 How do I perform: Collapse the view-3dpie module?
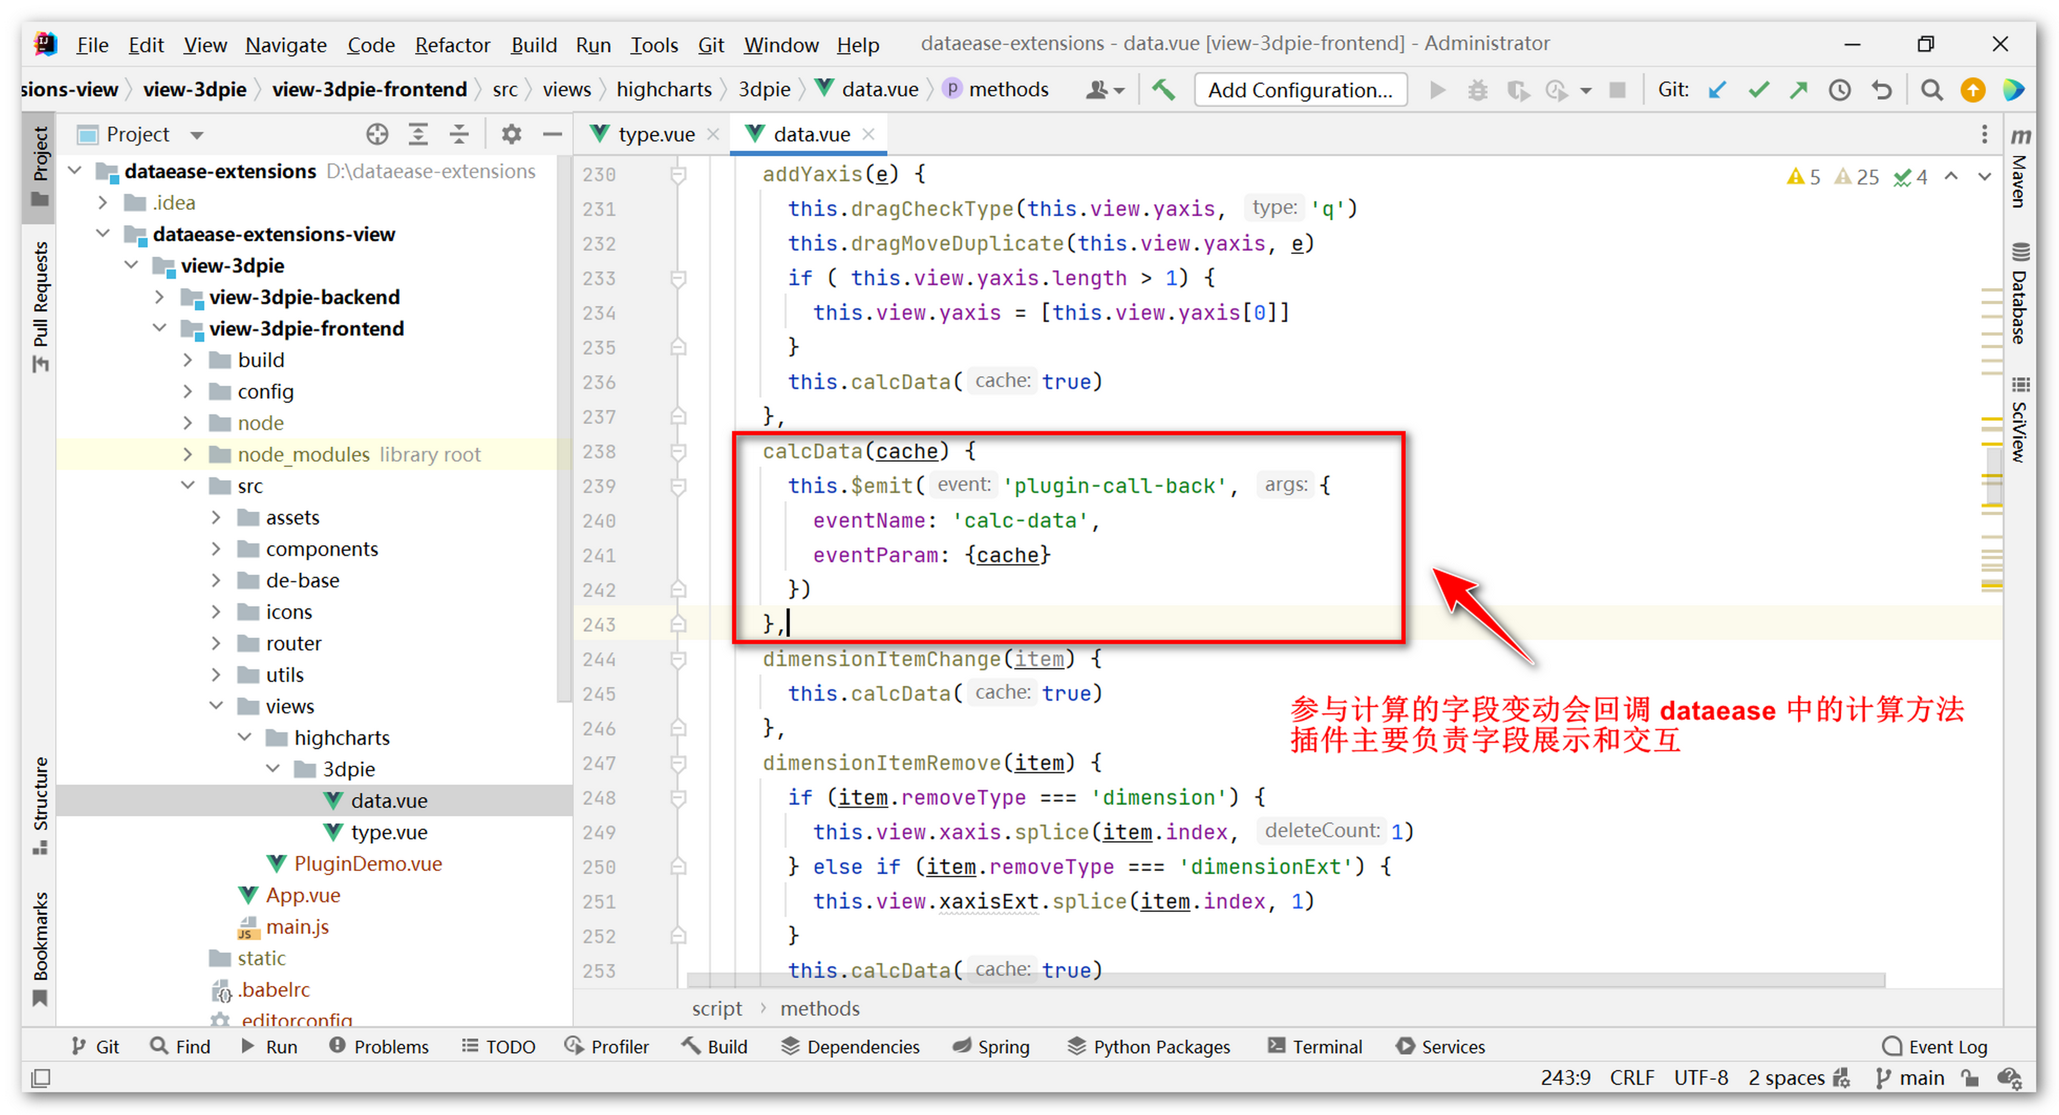click(x=132, y=264)
